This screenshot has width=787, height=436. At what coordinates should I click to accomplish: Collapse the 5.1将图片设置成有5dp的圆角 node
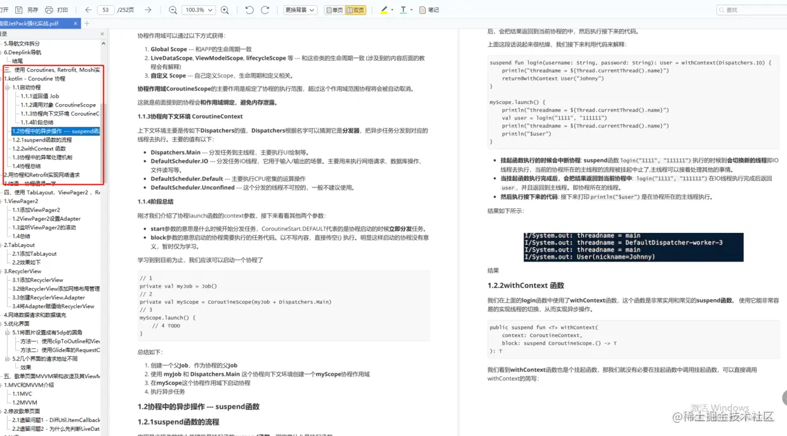tap(8, 332)
